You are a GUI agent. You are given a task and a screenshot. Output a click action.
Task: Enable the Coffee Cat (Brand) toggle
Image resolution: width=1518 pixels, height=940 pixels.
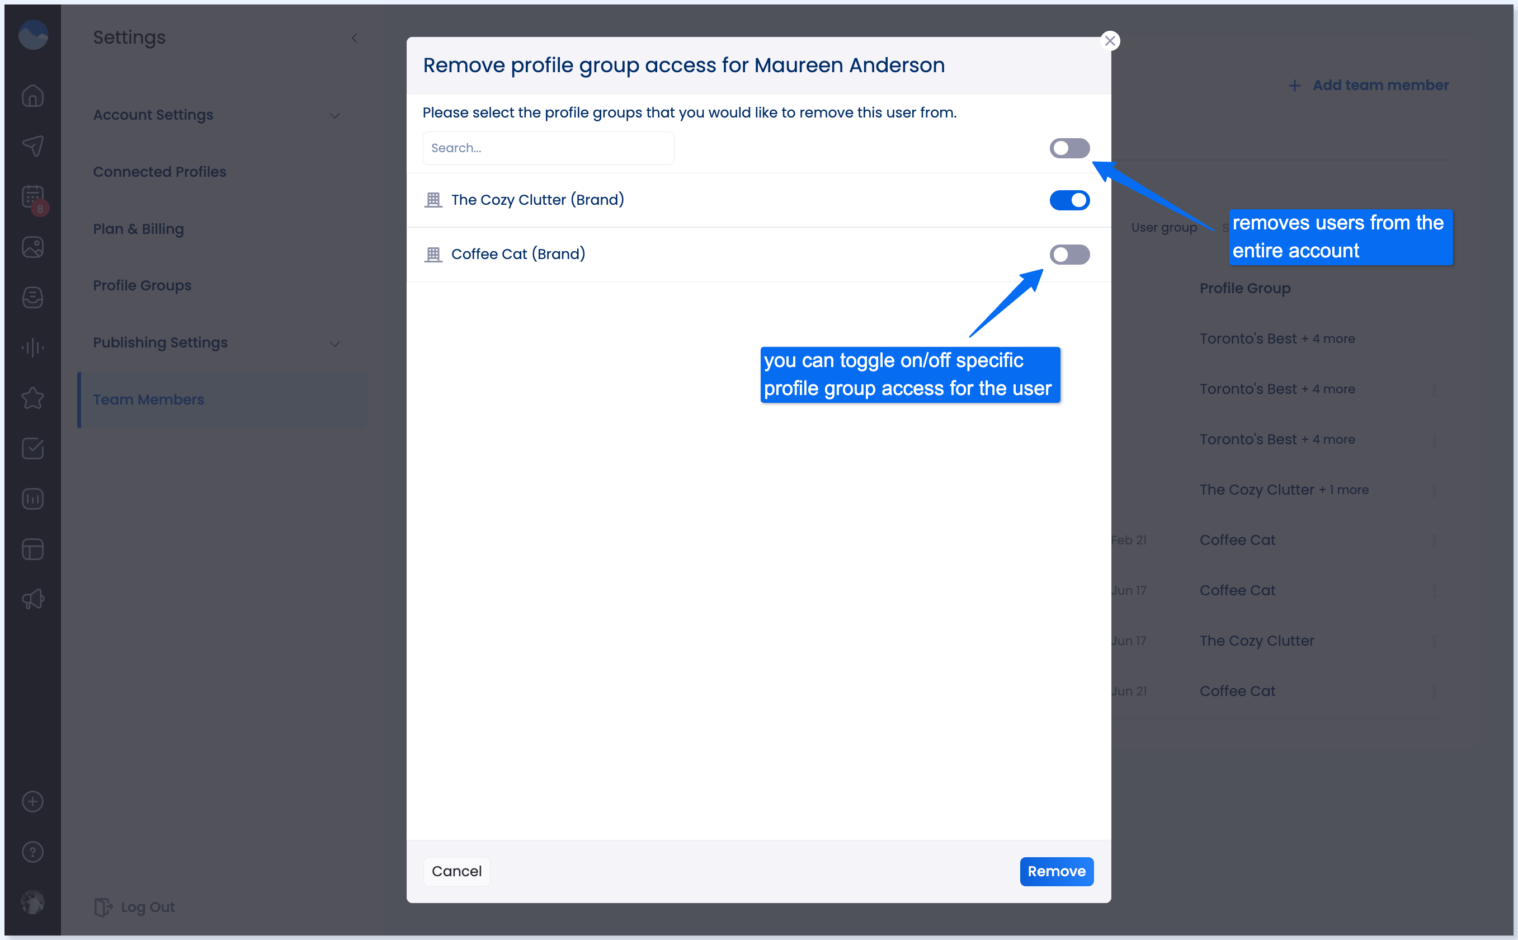(x=1069, y=254)
